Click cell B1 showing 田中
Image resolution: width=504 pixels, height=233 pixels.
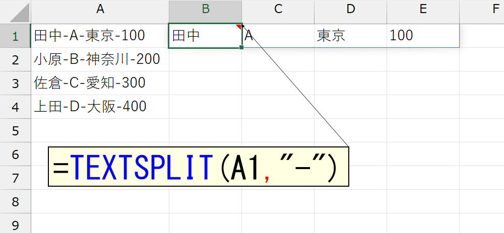206,36
